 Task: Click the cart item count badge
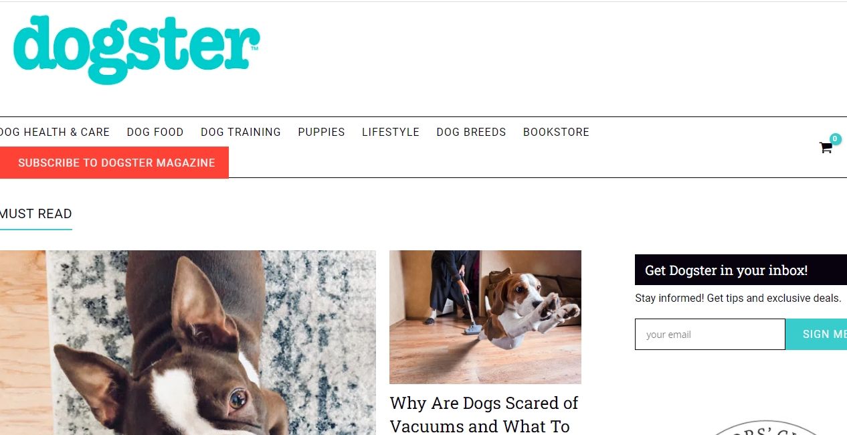[x=835, y=139]
